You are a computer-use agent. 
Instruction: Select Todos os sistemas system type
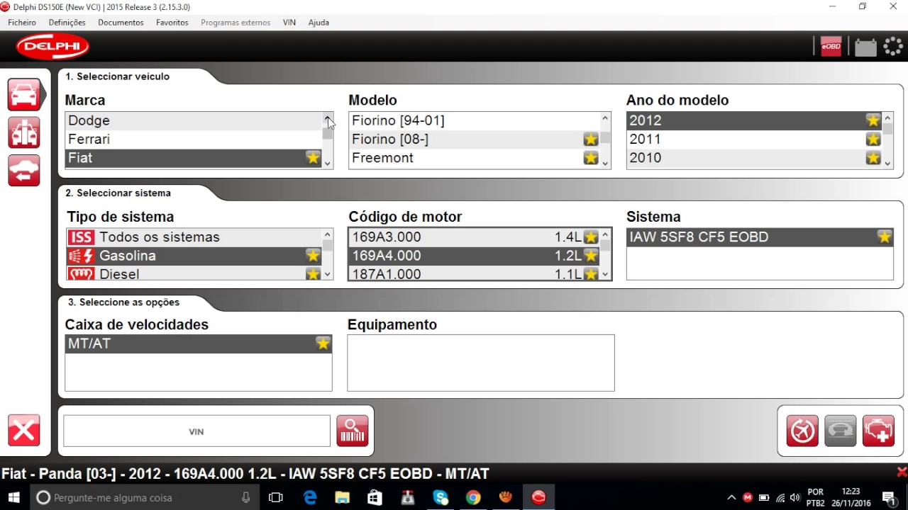[194, 237]
